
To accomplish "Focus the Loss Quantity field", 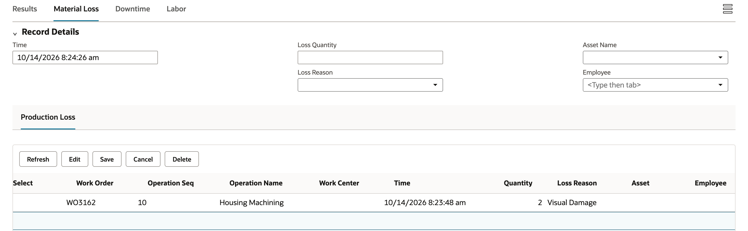I will click(x=370, y=57).
